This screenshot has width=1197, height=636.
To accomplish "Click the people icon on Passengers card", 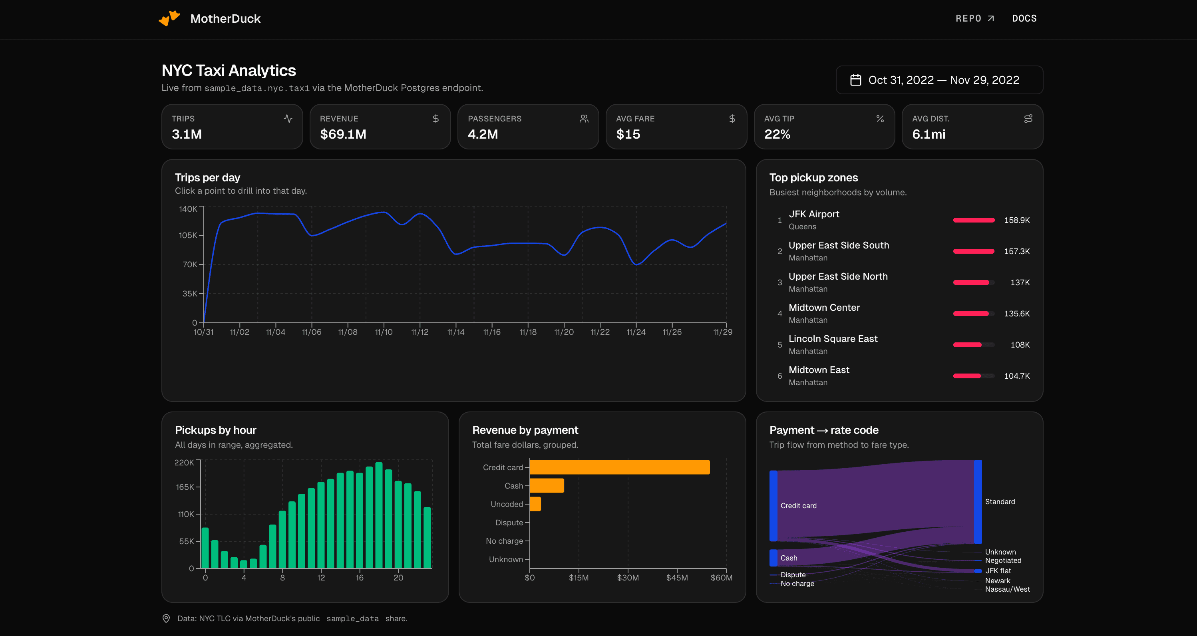I will coord(584,119).
